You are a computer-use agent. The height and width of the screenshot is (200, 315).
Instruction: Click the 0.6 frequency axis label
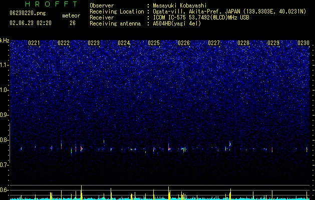click(x=5, y=190)
